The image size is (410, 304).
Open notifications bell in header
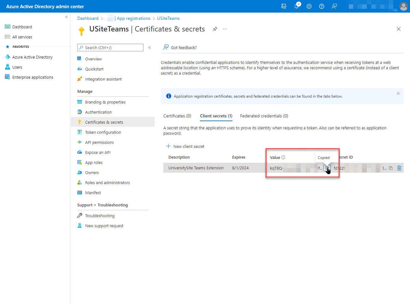296,6
